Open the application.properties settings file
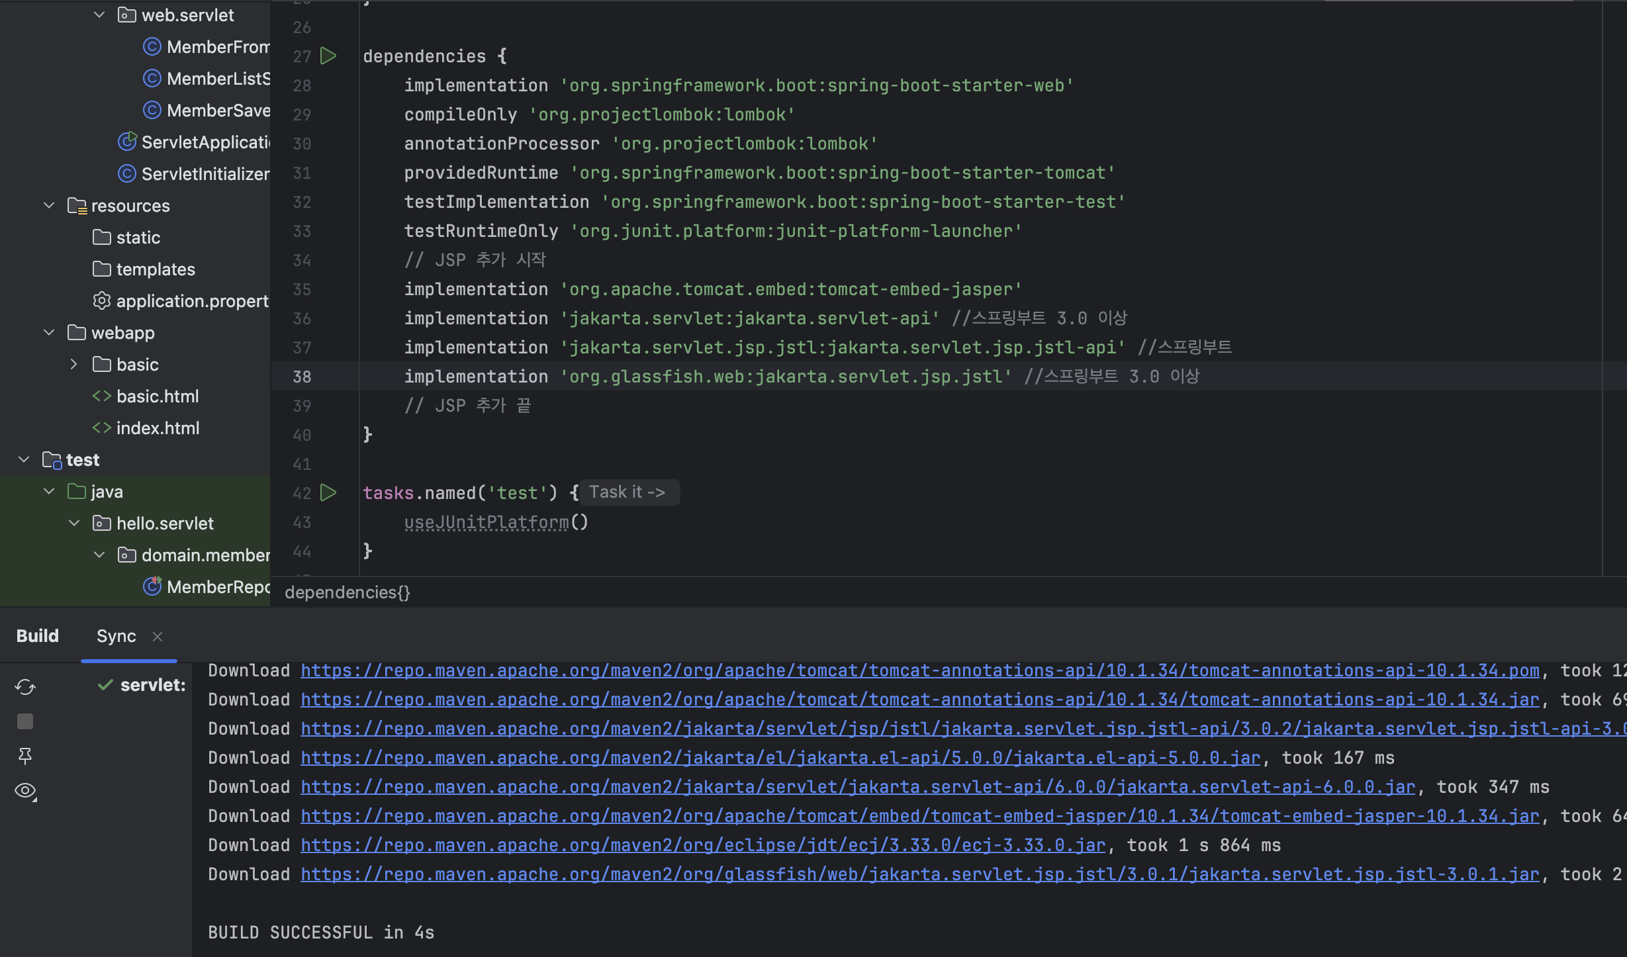The width and height of the screenshot is (1627, 957). pos(192,301)
